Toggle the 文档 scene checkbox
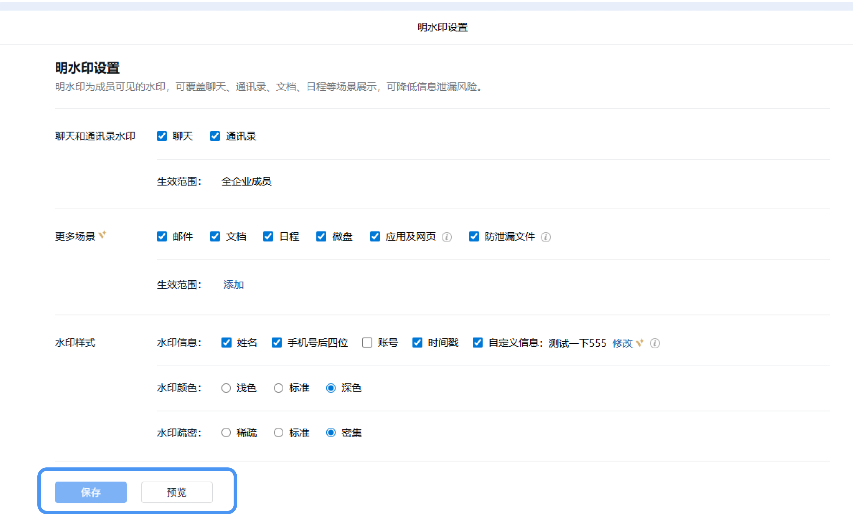This screenshot has height=521, width=853. (215, 236)
